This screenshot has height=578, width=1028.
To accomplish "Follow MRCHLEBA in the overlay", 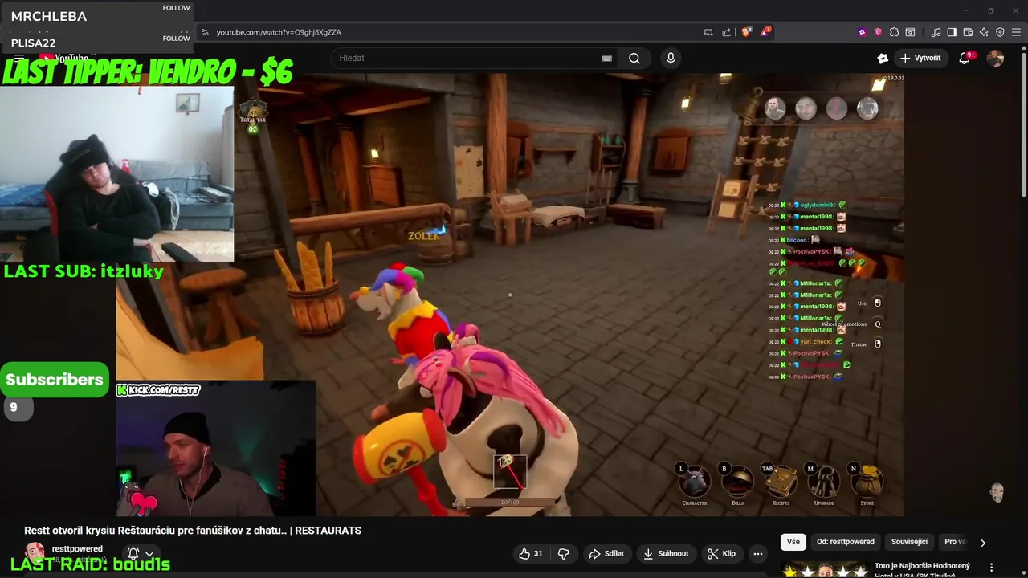I will coord(176,8).
